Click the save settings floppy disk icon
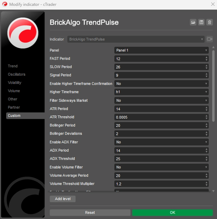Image resolution: width=217 pixels, height=219 pixels. click(x=201, y=22)
